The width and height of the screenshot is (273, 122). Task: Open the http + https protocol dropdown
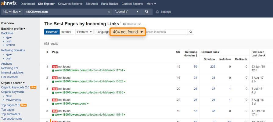coord(12,12)
